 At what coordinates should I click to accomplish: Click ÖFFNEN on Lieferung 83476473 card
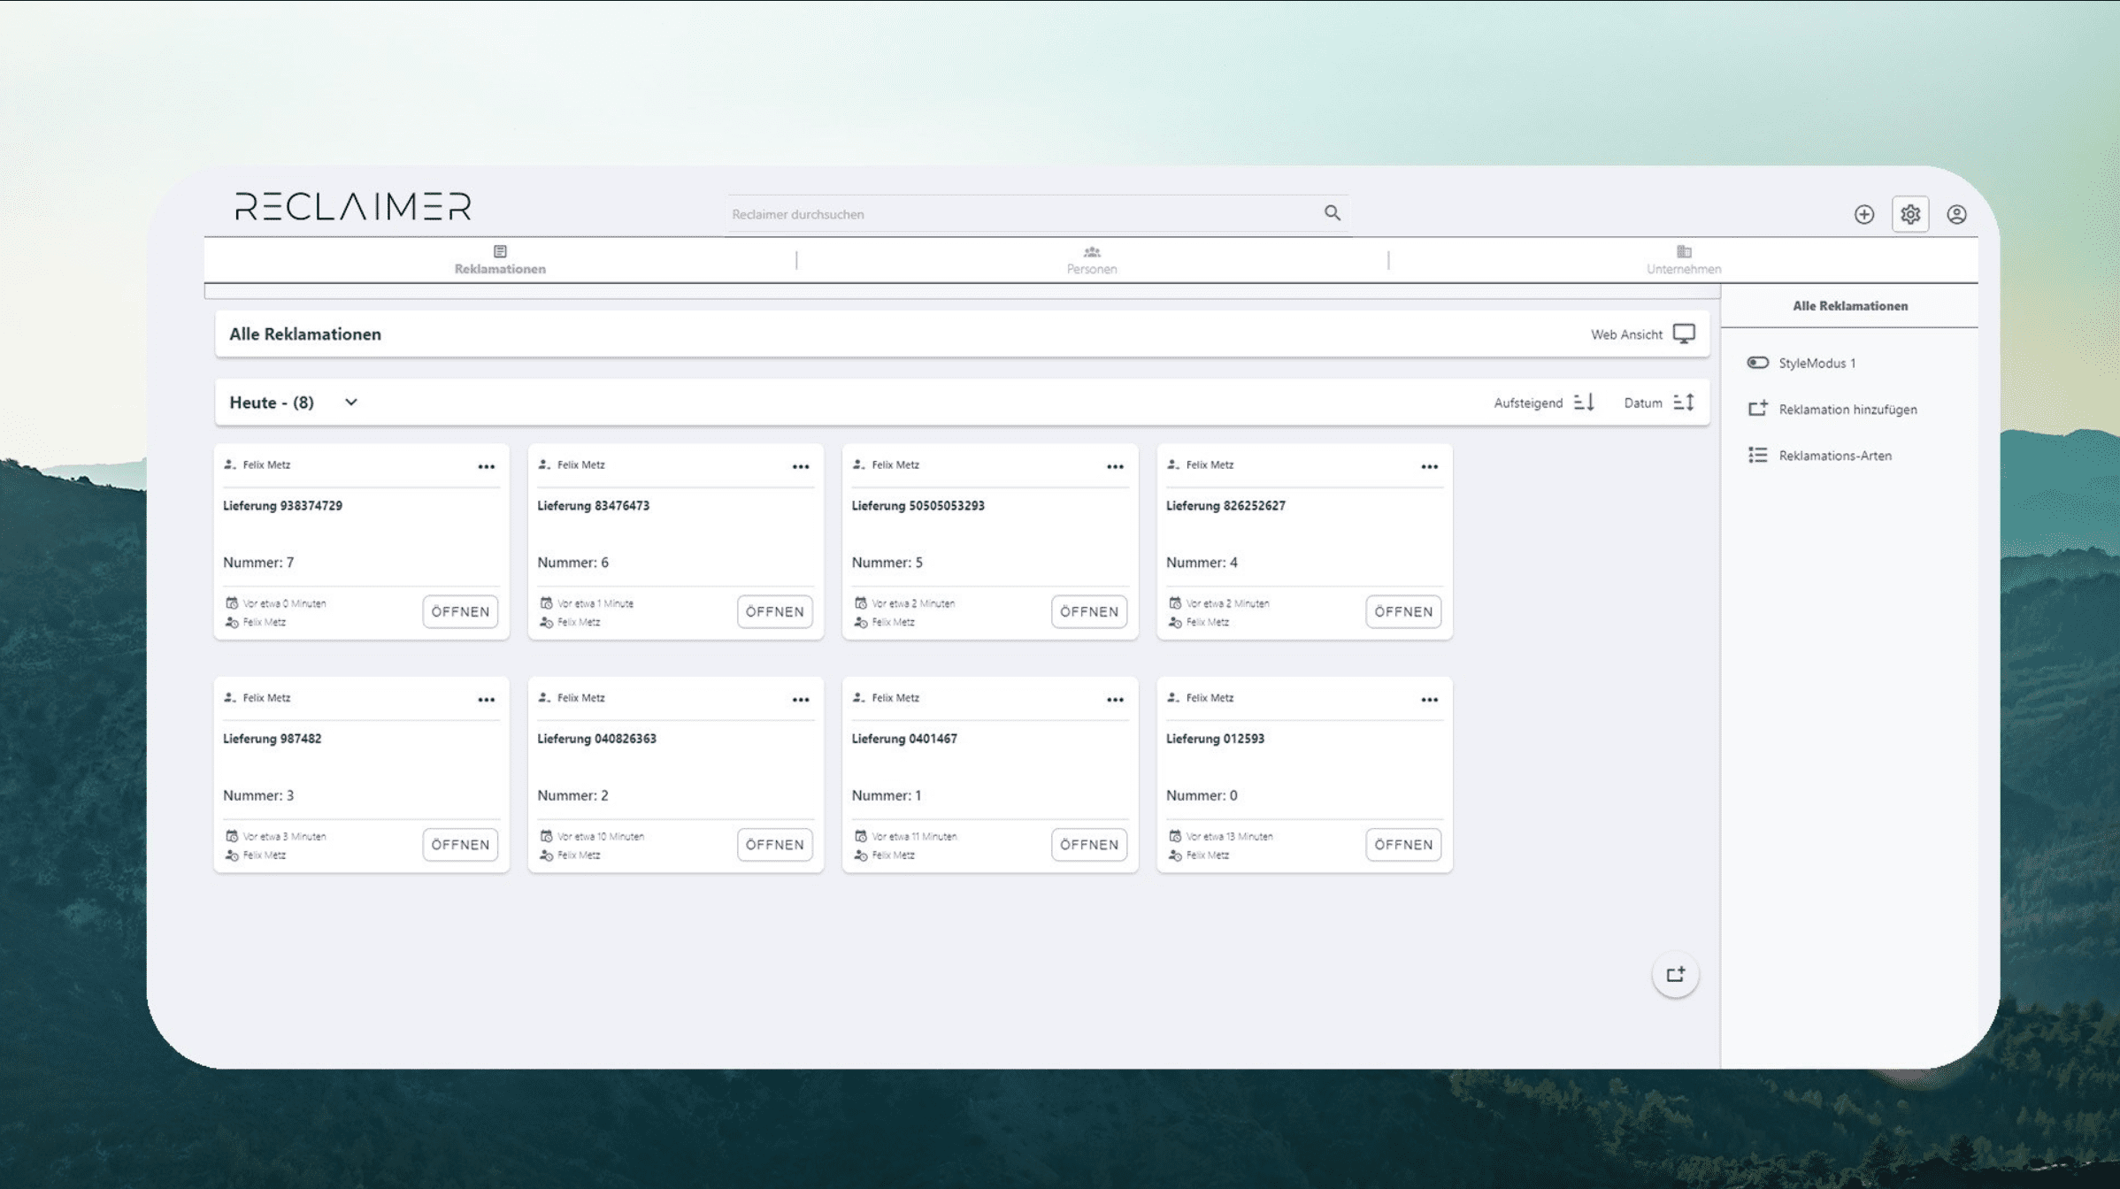[x=774, y=611]
